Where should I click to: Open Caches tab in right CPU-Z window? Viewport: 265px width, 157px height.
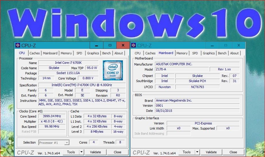150,53
